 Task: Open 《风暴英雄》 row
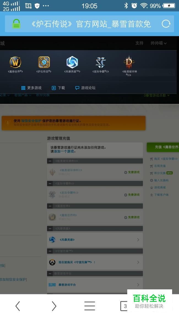pos(95,240)
